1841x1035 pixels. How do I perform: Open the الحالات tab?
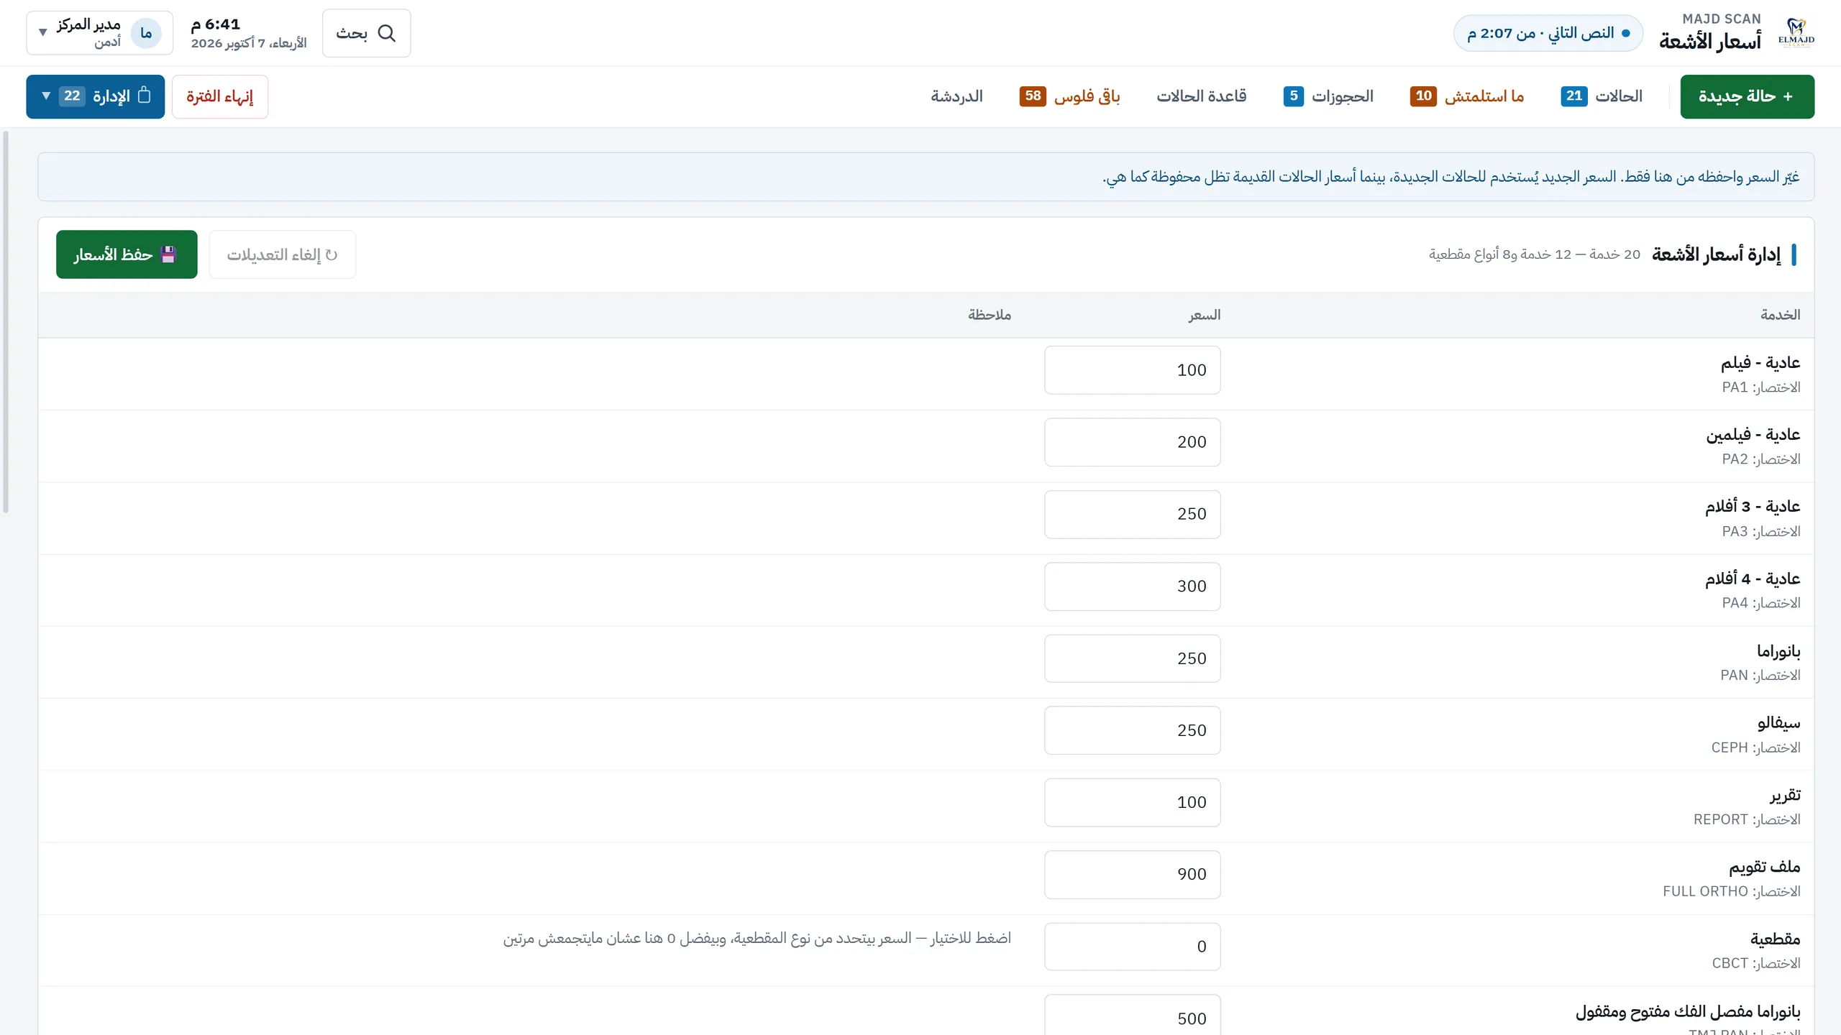(1602, 96)
